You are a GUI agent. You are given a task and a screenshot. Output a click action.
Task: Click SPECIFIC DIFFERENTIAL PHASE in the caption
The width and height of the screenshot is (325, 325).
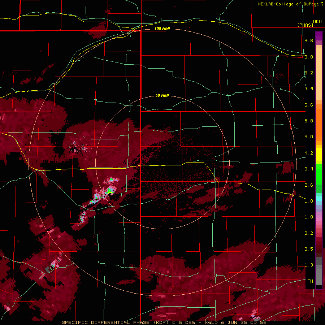coord(105,322)
